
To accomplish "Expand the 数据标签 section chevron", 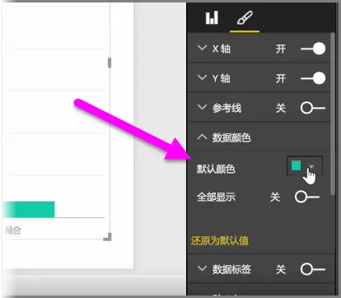I will pos(202,268).
